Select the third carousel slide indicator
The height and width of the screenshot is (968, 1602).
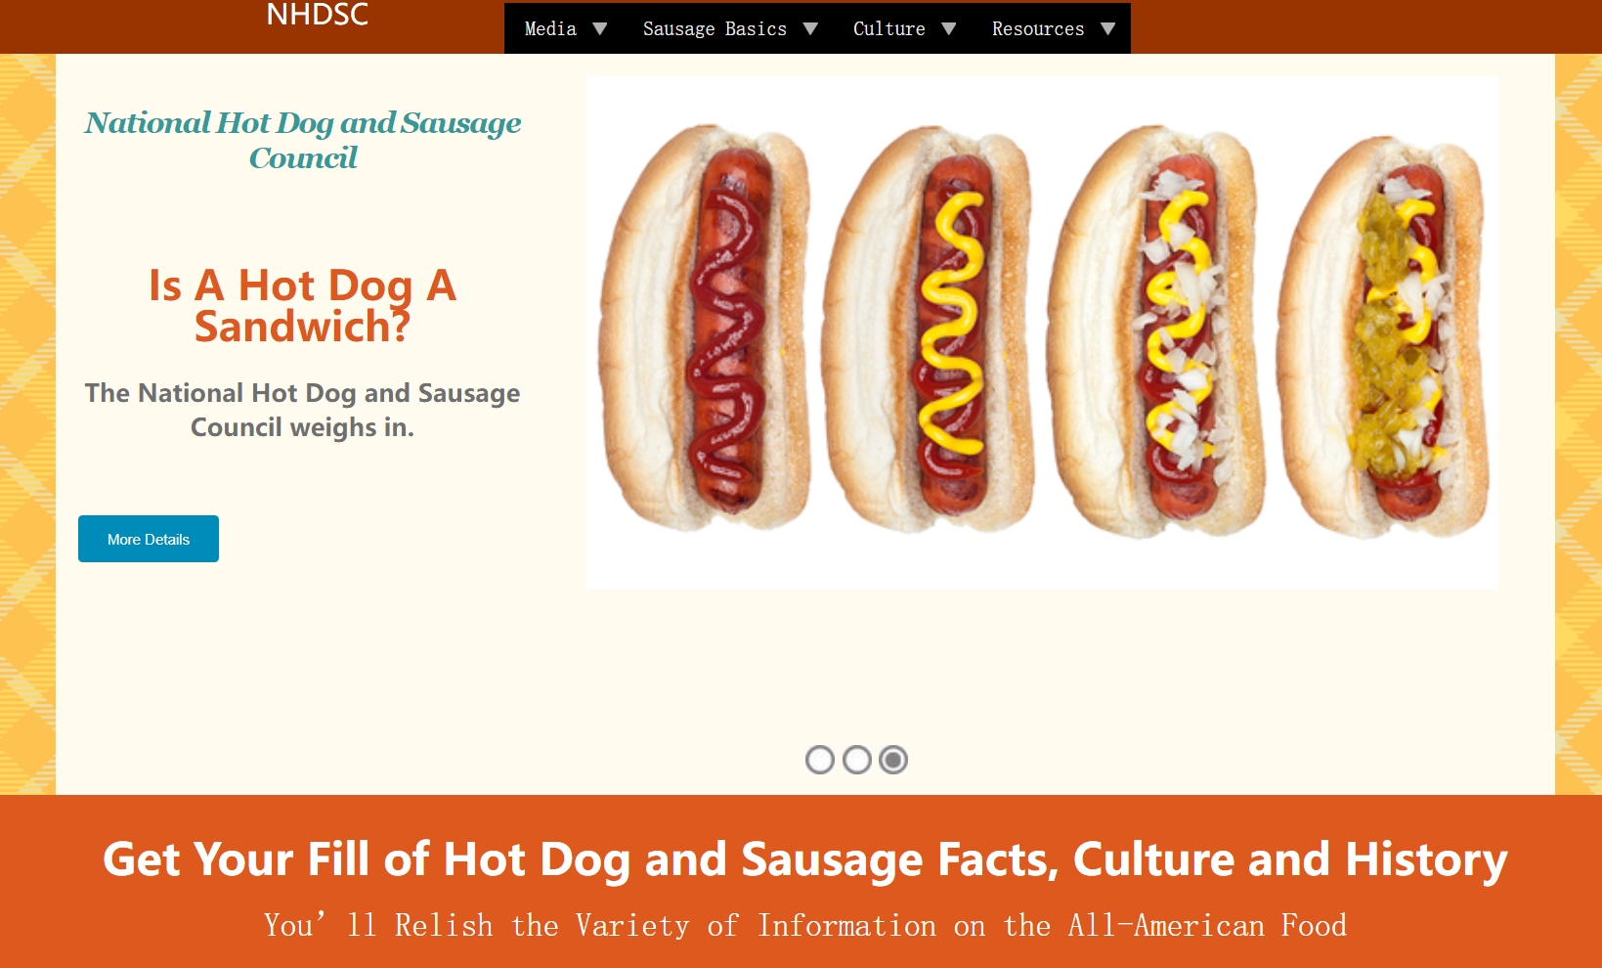pos(893,760)
